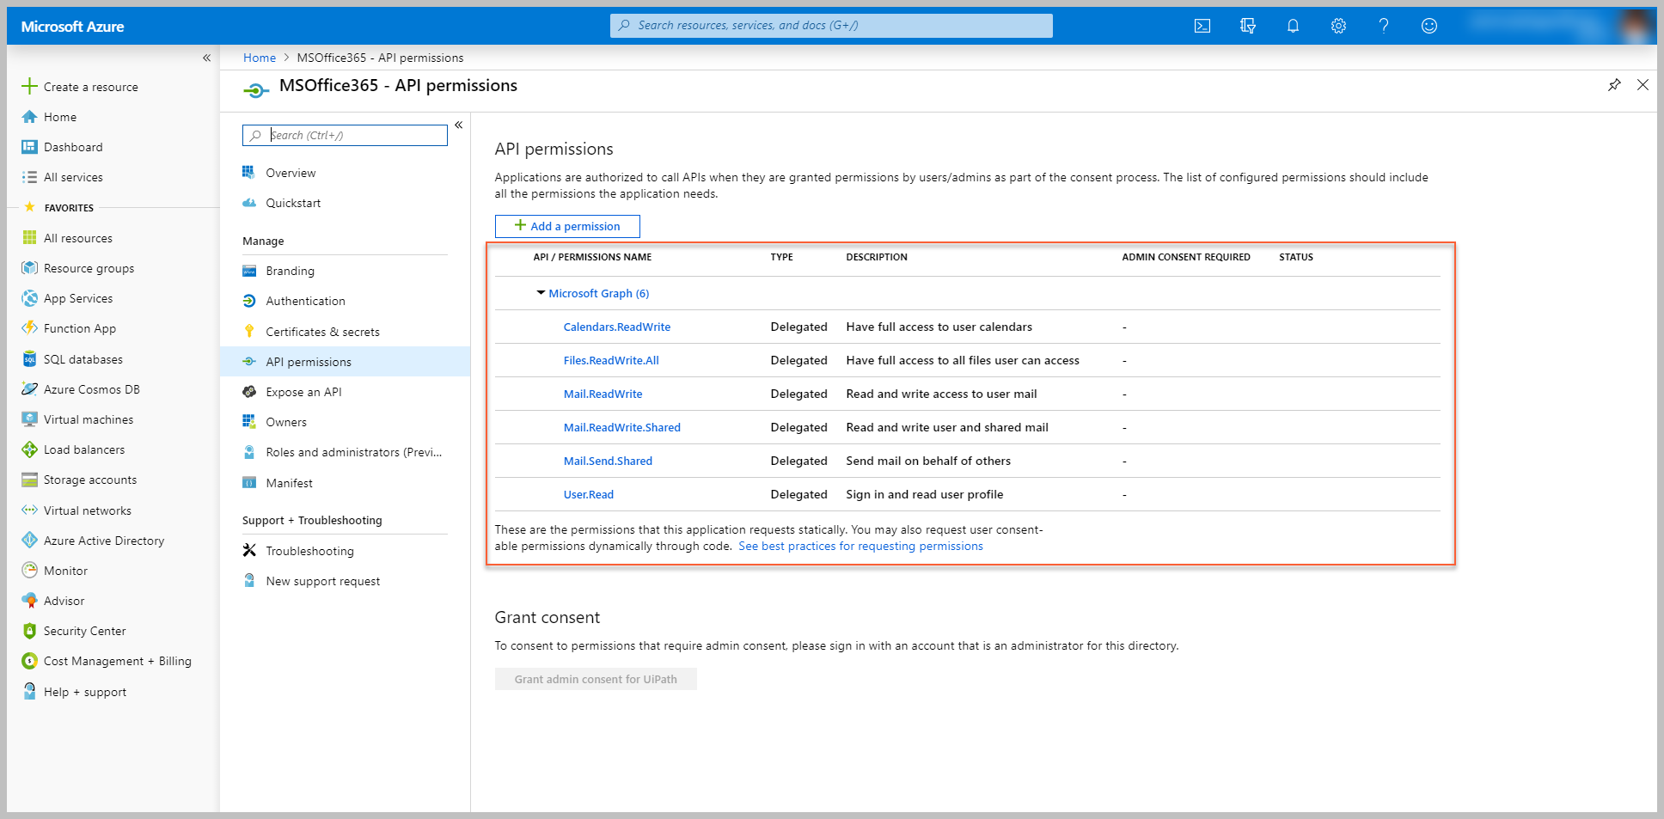1664x819 pixels.
Task: Click the Load balancers diamond icon
Action: pyautogui.click(x=29, y=449)
